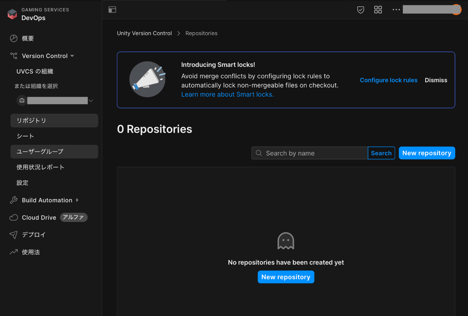The height and width of the screenshot is (316, 468).
Task: Click the ghost empty-state icon
Action: click(286, 241)
